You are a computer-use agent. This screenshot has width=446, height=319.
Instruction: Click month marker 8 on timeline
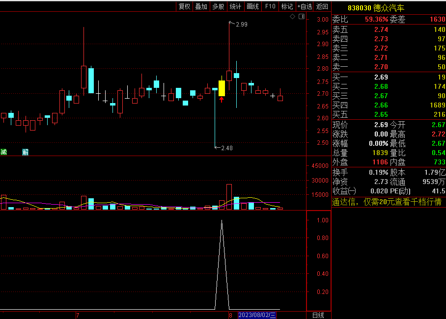pyautogui.click(x=231, y=315)
